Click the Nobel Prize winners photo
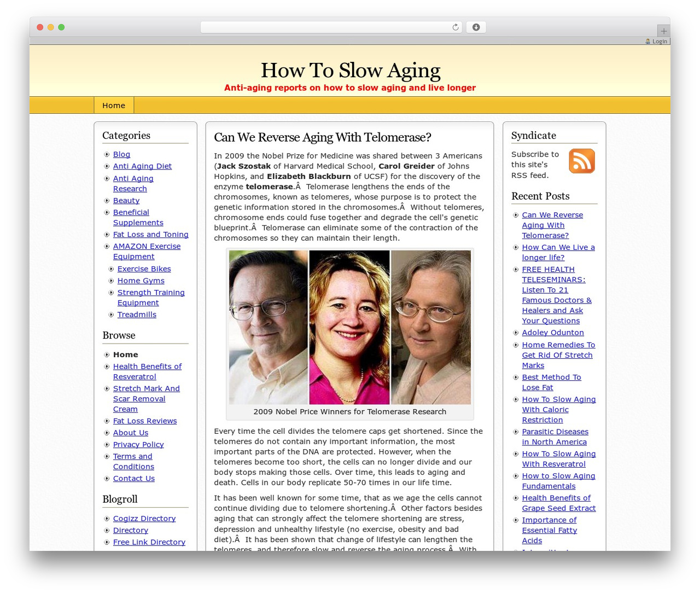The image size is (700, 593). click(x=350, y=327)
